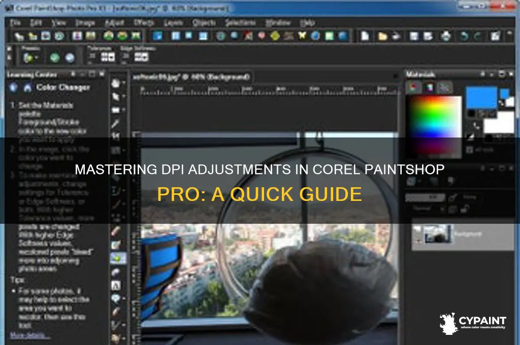The width and height of the screenshot is (520, 345).
Task: Click the CYPAINT logo
Action: tap(473, 323)
